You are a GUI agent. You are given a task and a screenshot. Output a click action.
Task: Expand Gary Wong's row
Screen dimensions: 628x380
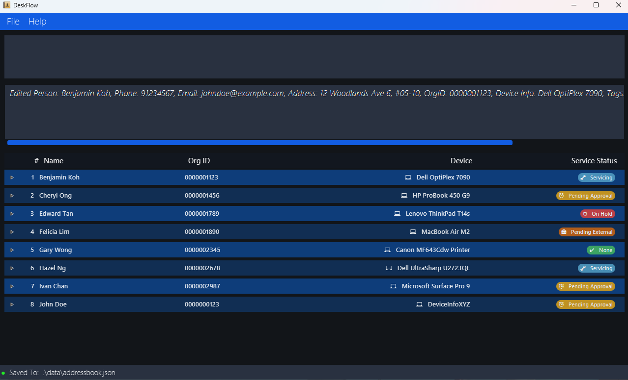point(12,250)
